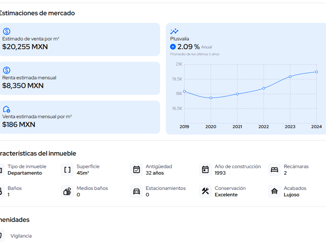The image size is (326, 244).
Task: Click the Estacionamientos car icon
Action: click(137, 191)
